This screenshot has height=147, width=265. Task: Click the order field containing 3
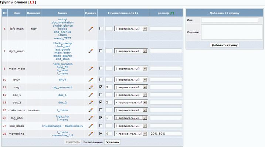pos(109,87)
